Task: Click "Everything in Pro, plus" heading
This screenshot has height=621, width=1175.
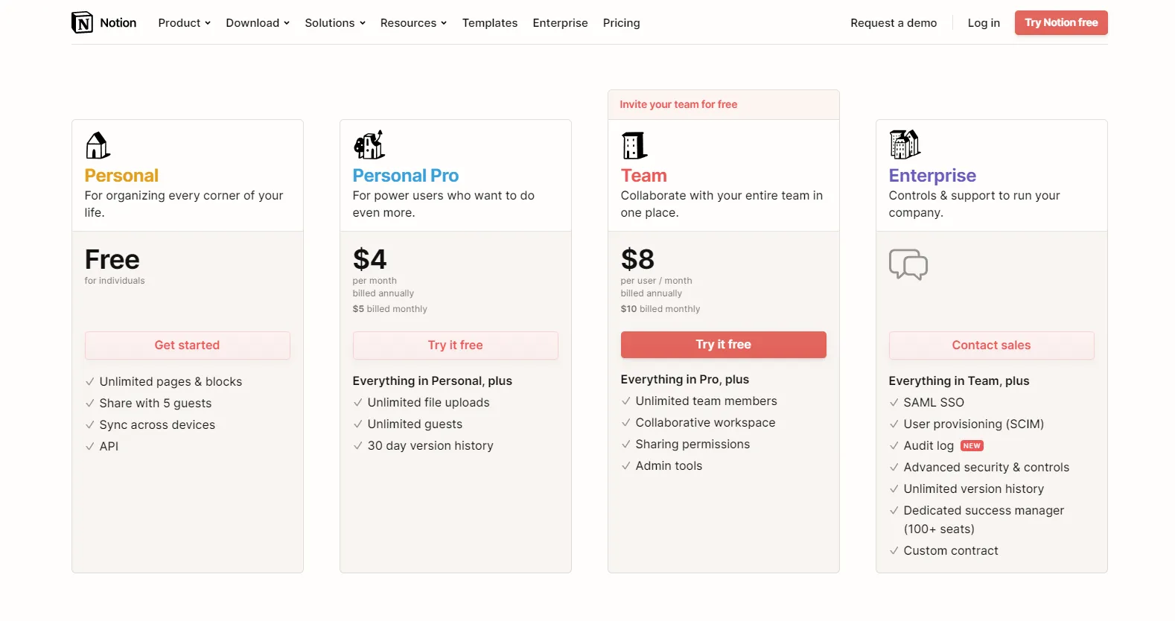Action: pyautogui.click(x=685, y=380)
